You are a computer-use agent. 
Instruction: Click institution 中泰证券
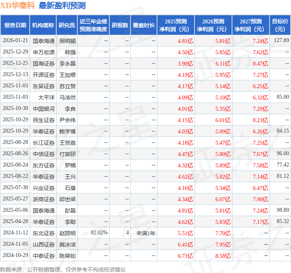(44, 256)
